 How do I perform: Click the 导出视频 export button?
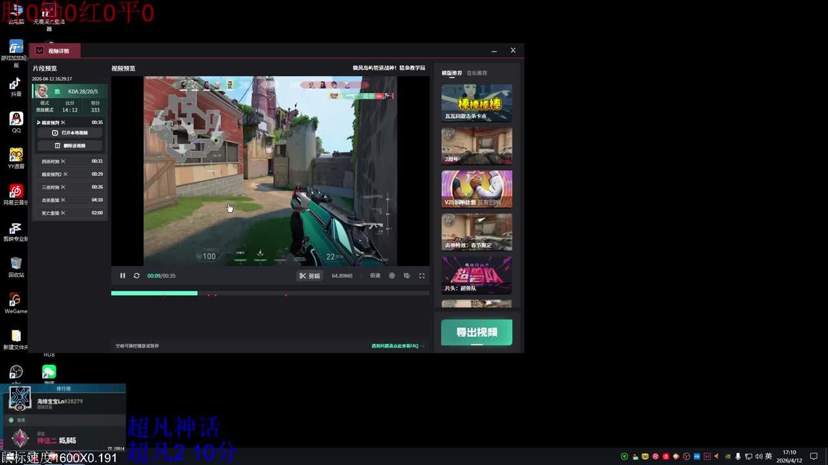coord(477,332)
